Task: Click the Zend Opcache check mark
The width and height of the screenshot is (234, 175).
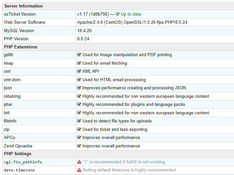Action: click(x=79, y=146)
